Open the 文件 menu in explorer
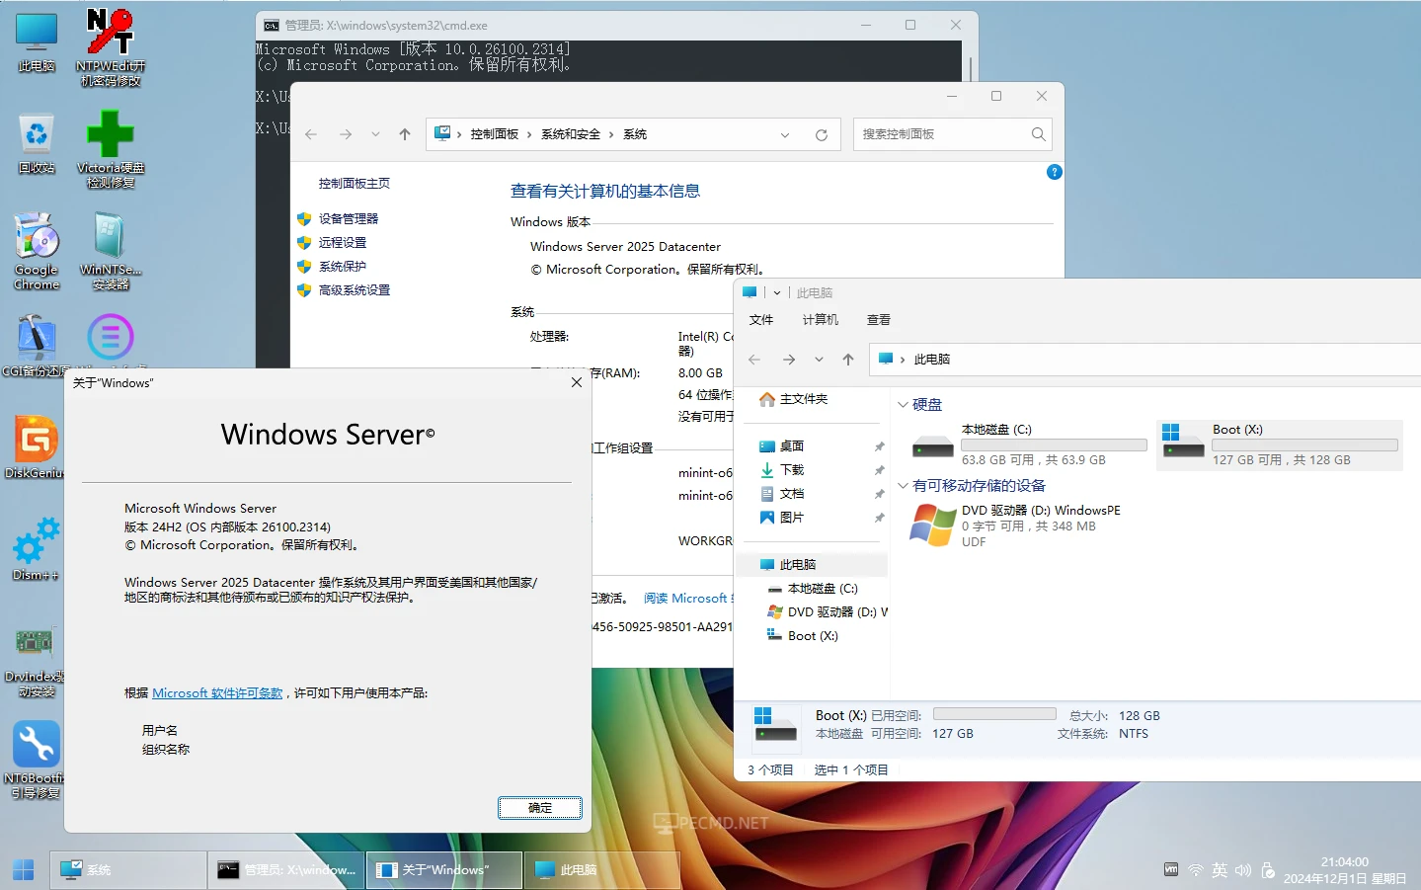Viewport: 1421px width, 890px height. 761,320
